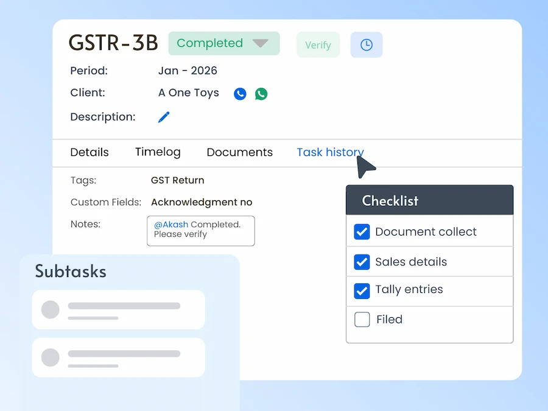Viewport: 548px width, 411px height.
Task: Open WhatsApp chat for A One Toys
Action: pos(261,94)
